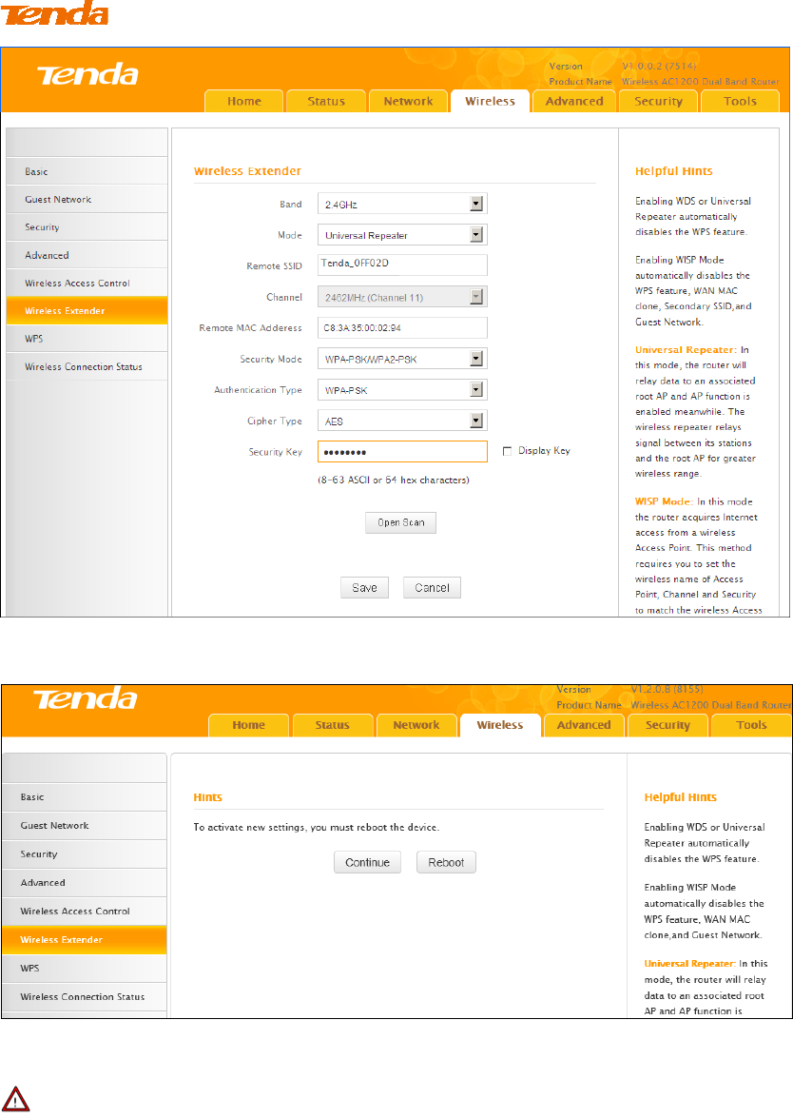Open the Network tab in the top screenshot

408,101
